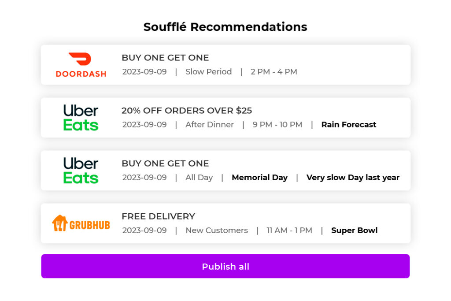Click the All Day label
The width and height of the screenshot is (451, 301).
(x=199, y=178)
